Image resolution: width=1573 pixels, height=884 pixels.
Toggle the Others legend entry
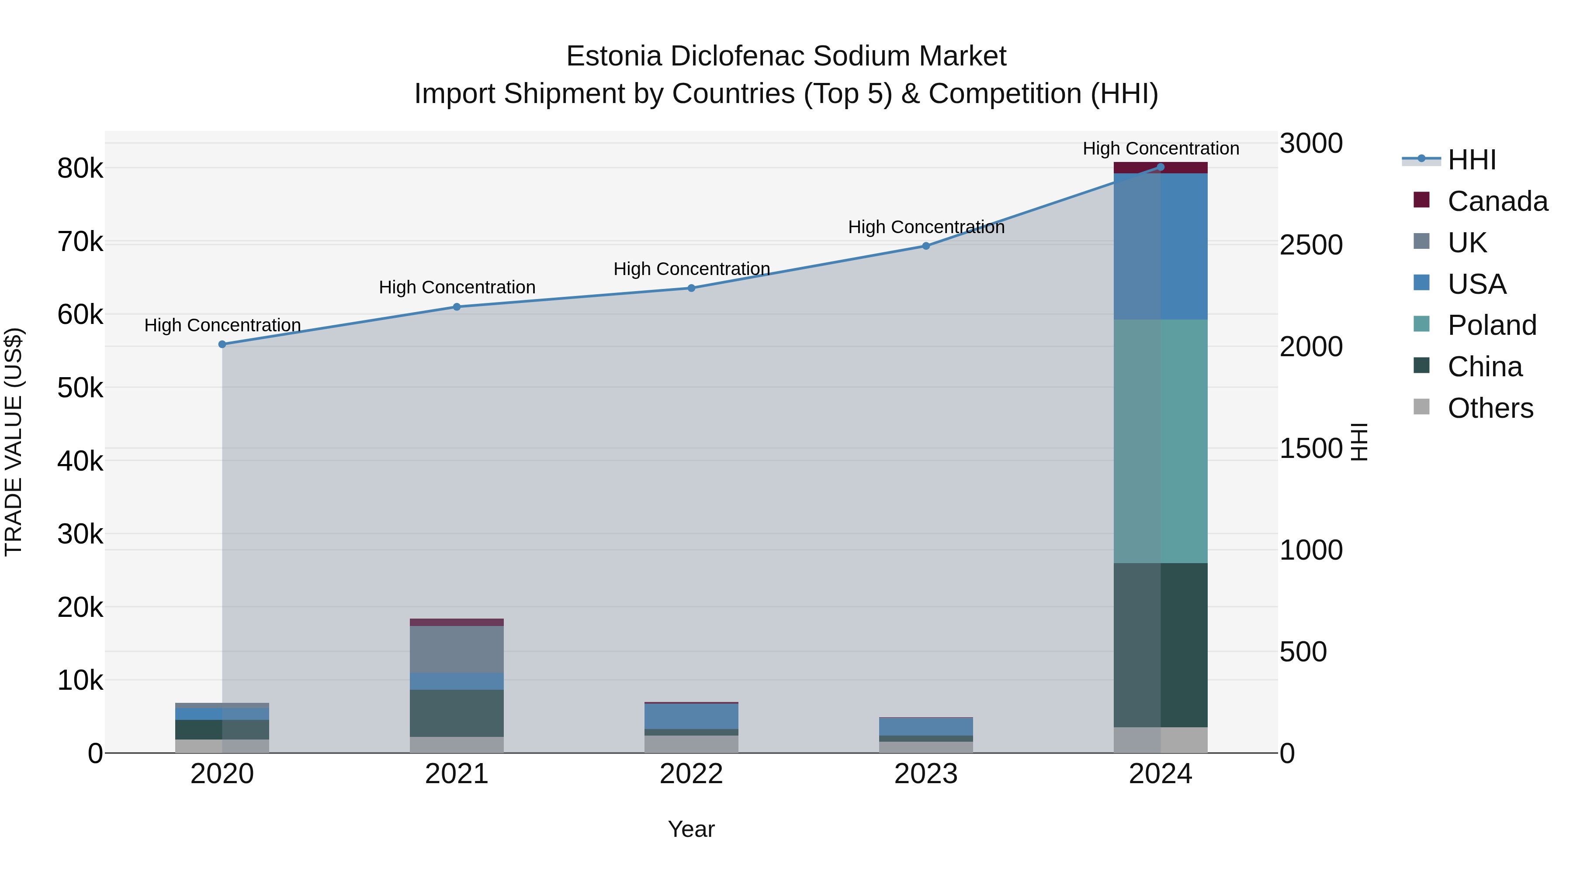1473,408
